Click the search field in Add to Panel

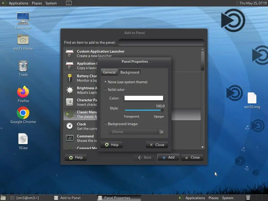point(161,42)
